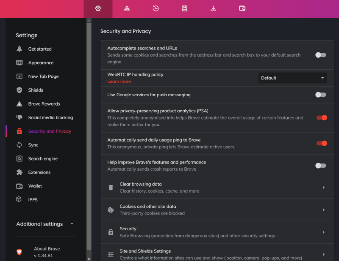This screenshot has width=339, height=261.
Task: Open the Brave Rewards triangle icon in top bar
Action: click(127, 8)
